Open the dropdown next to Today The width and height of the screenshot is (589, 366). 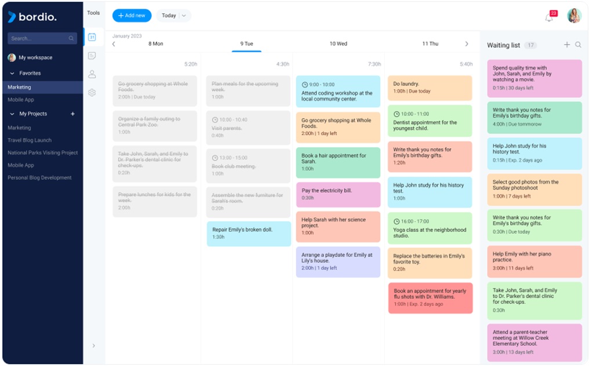[x=184, y=16]
